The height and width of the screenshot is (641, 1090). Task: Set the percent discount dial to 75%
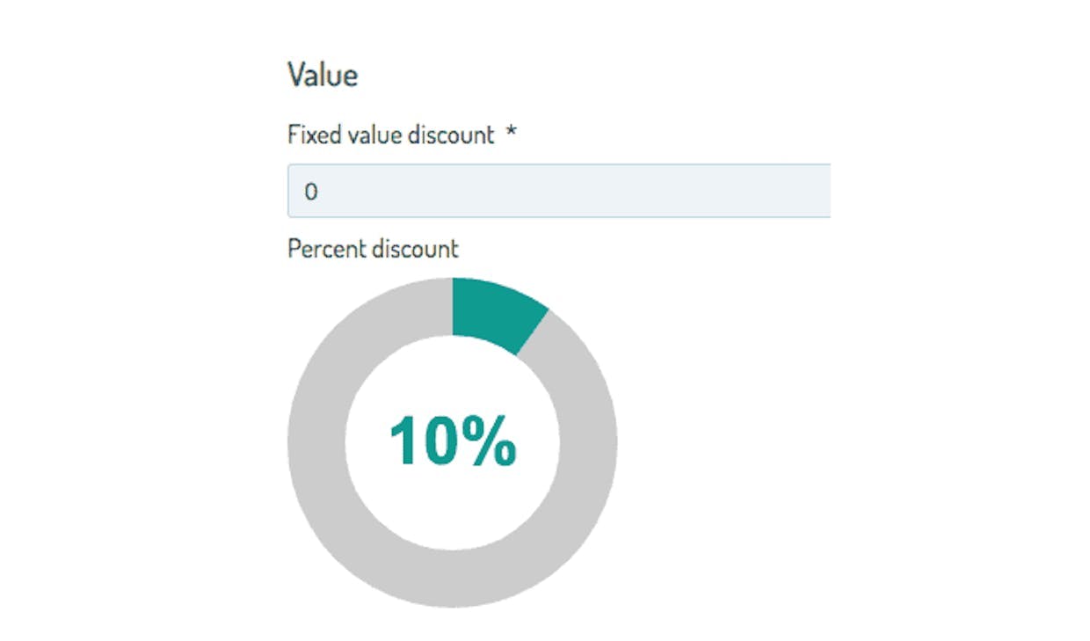[x=317, y=442]
